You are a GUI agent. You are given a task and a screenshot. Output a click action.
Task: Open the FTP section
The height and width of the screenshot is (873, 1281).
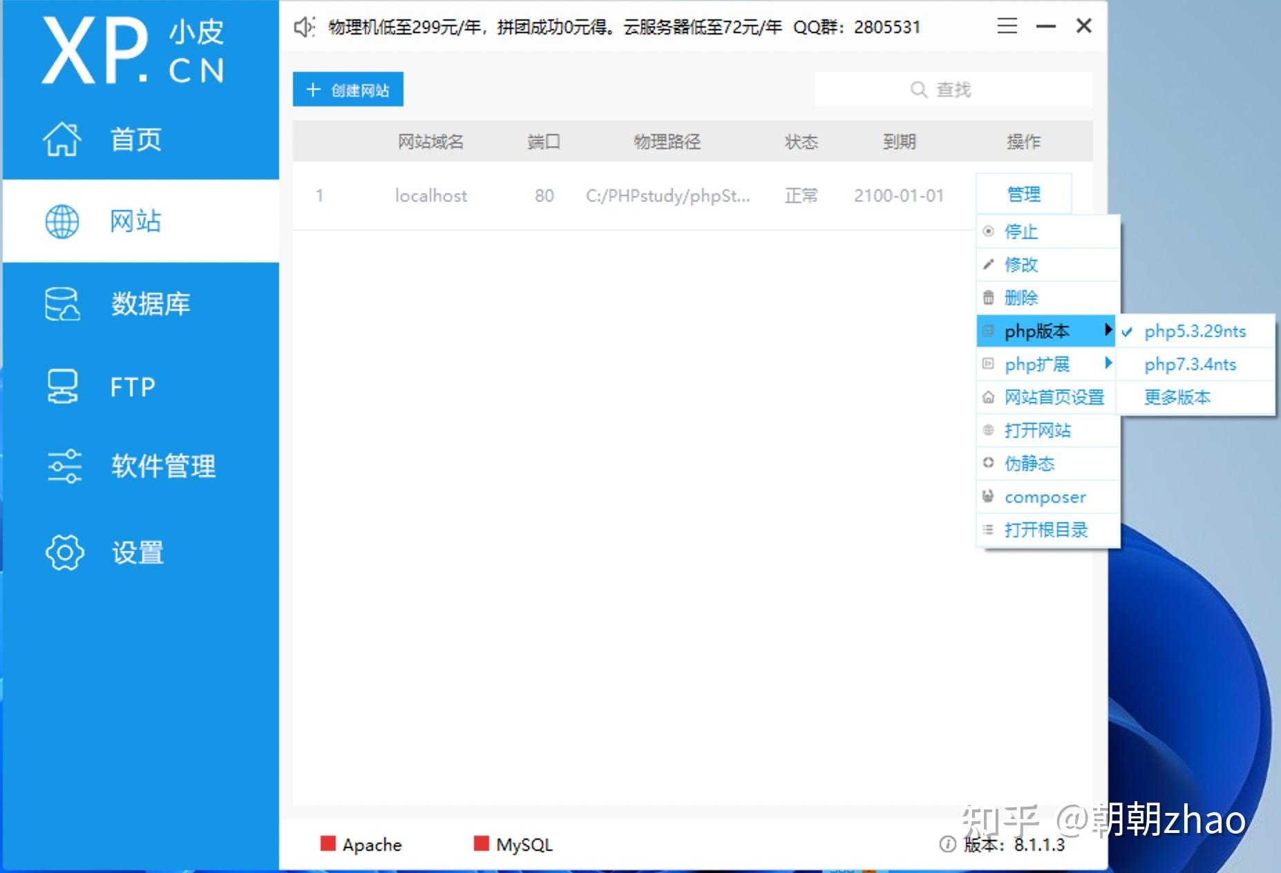[x=141, y=386]
